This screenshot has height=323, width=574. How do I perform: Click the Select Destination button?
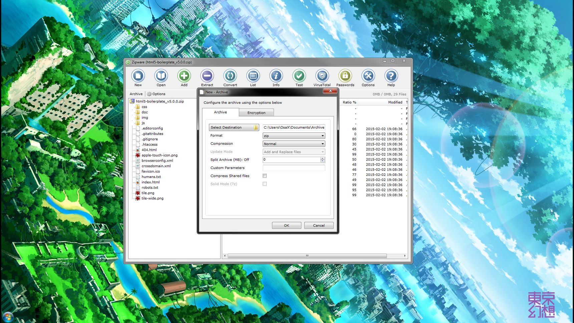(234, 127)
